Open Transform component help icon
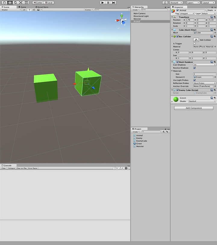The height and width of the screenshot is (245, 217). click(x=212, y=17)
